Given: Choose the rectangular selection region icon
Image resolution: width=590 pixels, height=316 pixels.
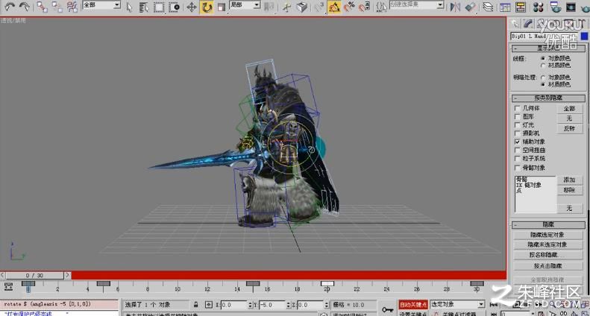Looking at the screenshot, I should [159, 7].
